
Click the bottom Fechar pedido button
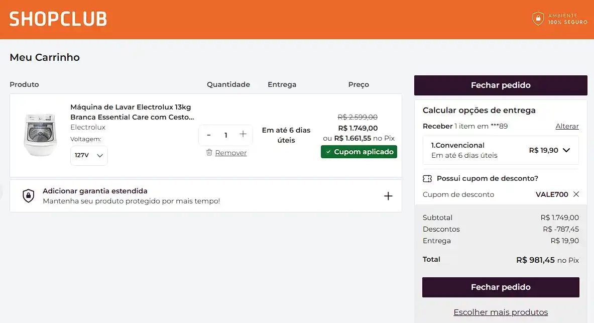[501, 287]
